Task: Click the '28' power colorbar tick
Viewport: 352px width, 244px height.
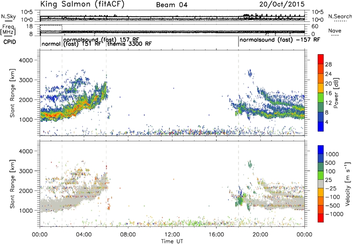Action: click(328, 64)
